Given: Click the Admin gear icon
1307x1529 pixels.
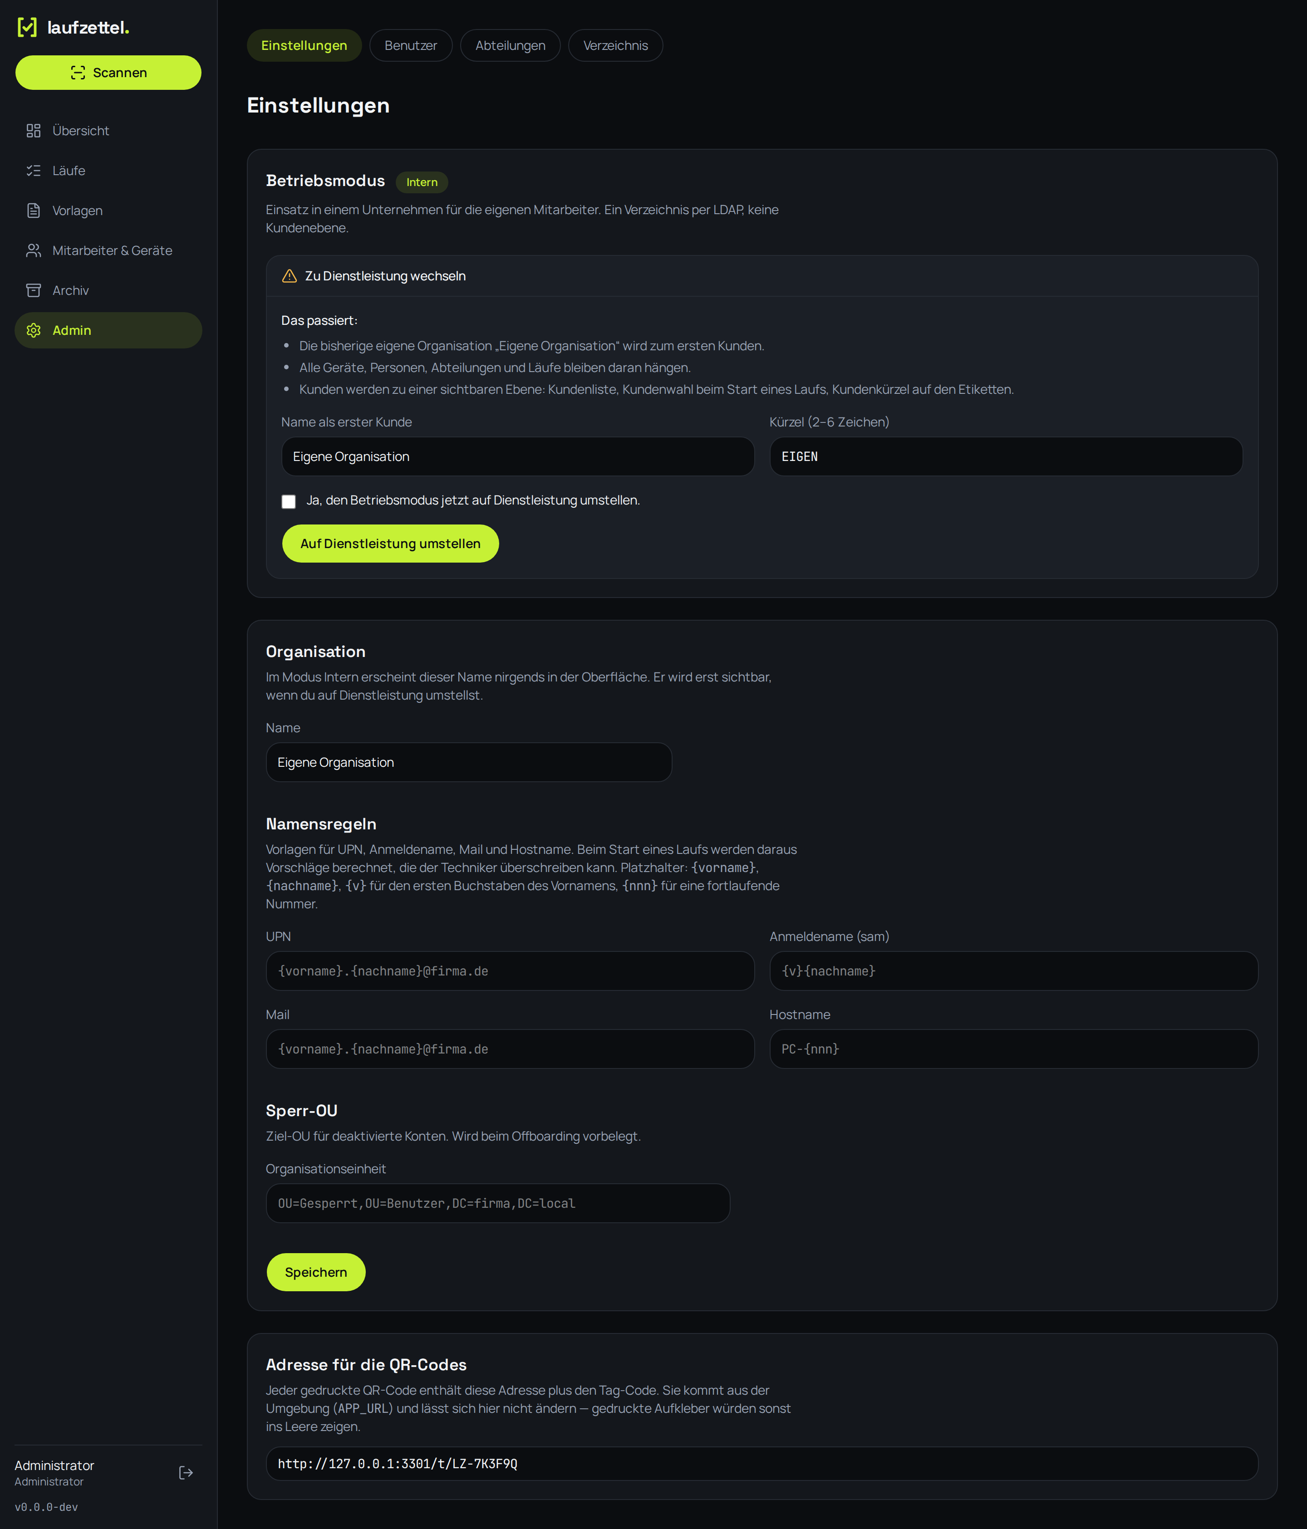Looking at the screenshot, I should 33,330.
